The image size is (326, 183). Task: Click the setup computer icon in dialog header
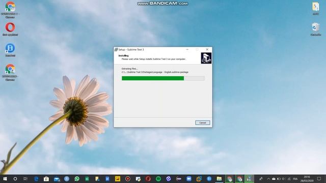206,58
